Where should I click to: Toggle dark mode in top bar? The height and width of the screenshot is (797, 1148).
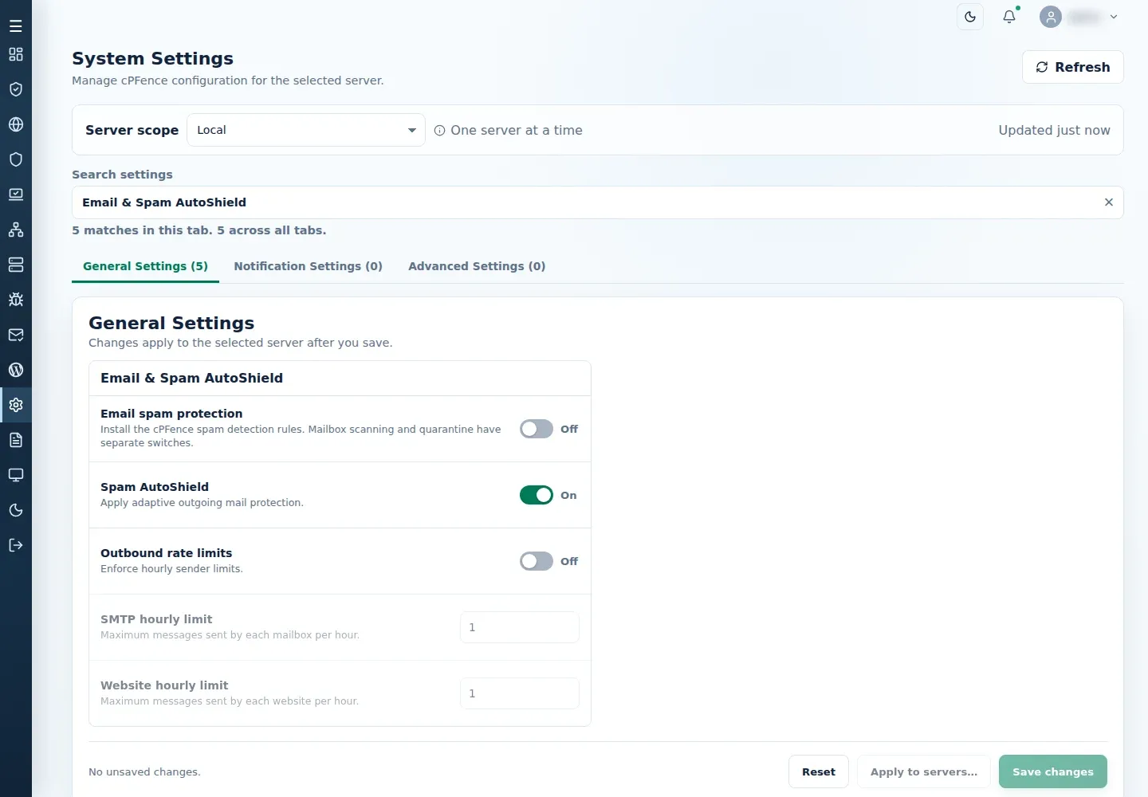[x=970, y=17]
